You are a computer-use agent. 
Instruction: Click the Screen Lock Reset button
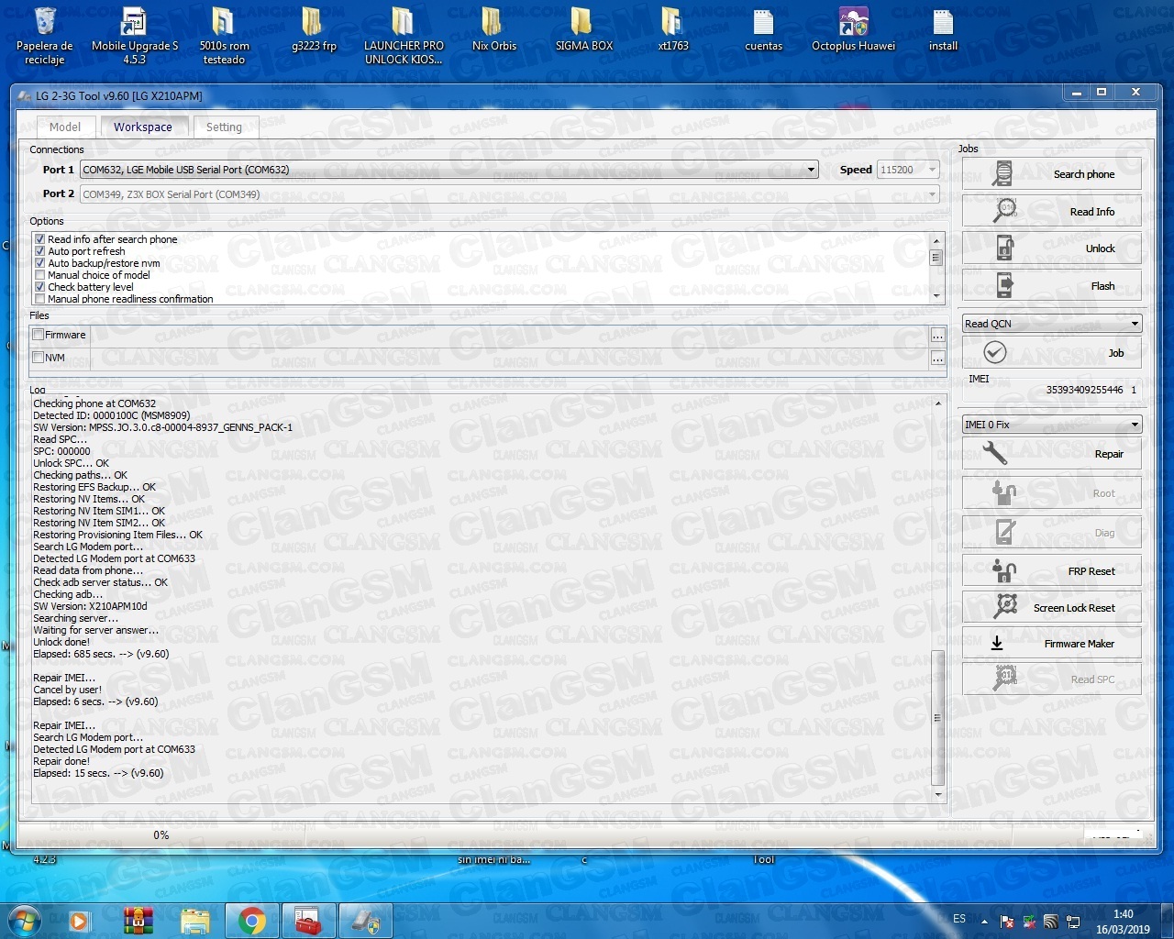tap(1051, 607)
